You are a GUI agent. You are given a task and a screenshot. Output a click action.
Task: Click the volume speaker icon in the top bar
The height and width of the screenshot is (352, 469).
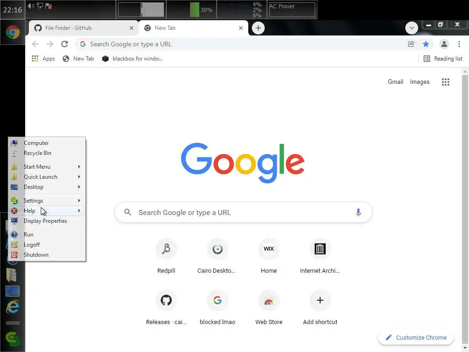pyautogui.click(x=31, y=6)
